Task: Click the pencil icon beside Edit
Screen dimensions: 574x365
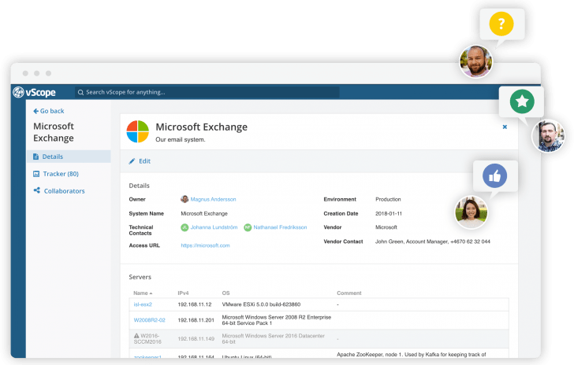Action: click(x=132, y=161)
